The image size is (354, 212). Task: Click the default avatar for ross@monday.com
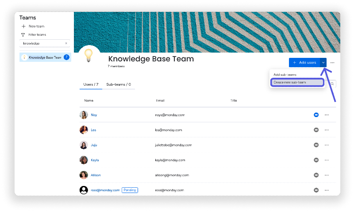point(84,190)
